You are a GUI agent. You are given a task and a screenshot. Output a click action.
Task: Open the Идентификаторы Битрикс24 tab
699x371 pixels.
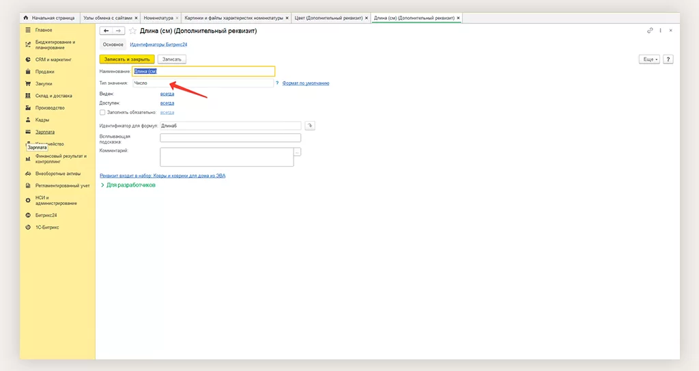coord(158,44)
